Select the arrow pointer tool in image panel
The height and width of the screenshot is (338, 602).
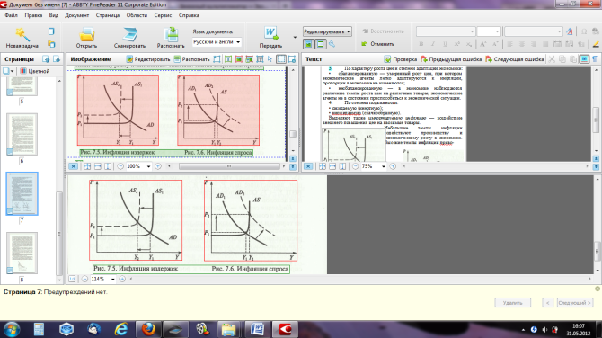pyautogui.click(x=270, y=59)
